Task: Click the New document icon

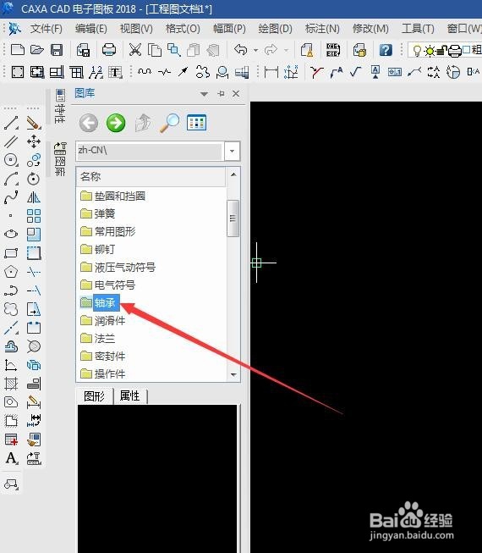Action: 17,50
